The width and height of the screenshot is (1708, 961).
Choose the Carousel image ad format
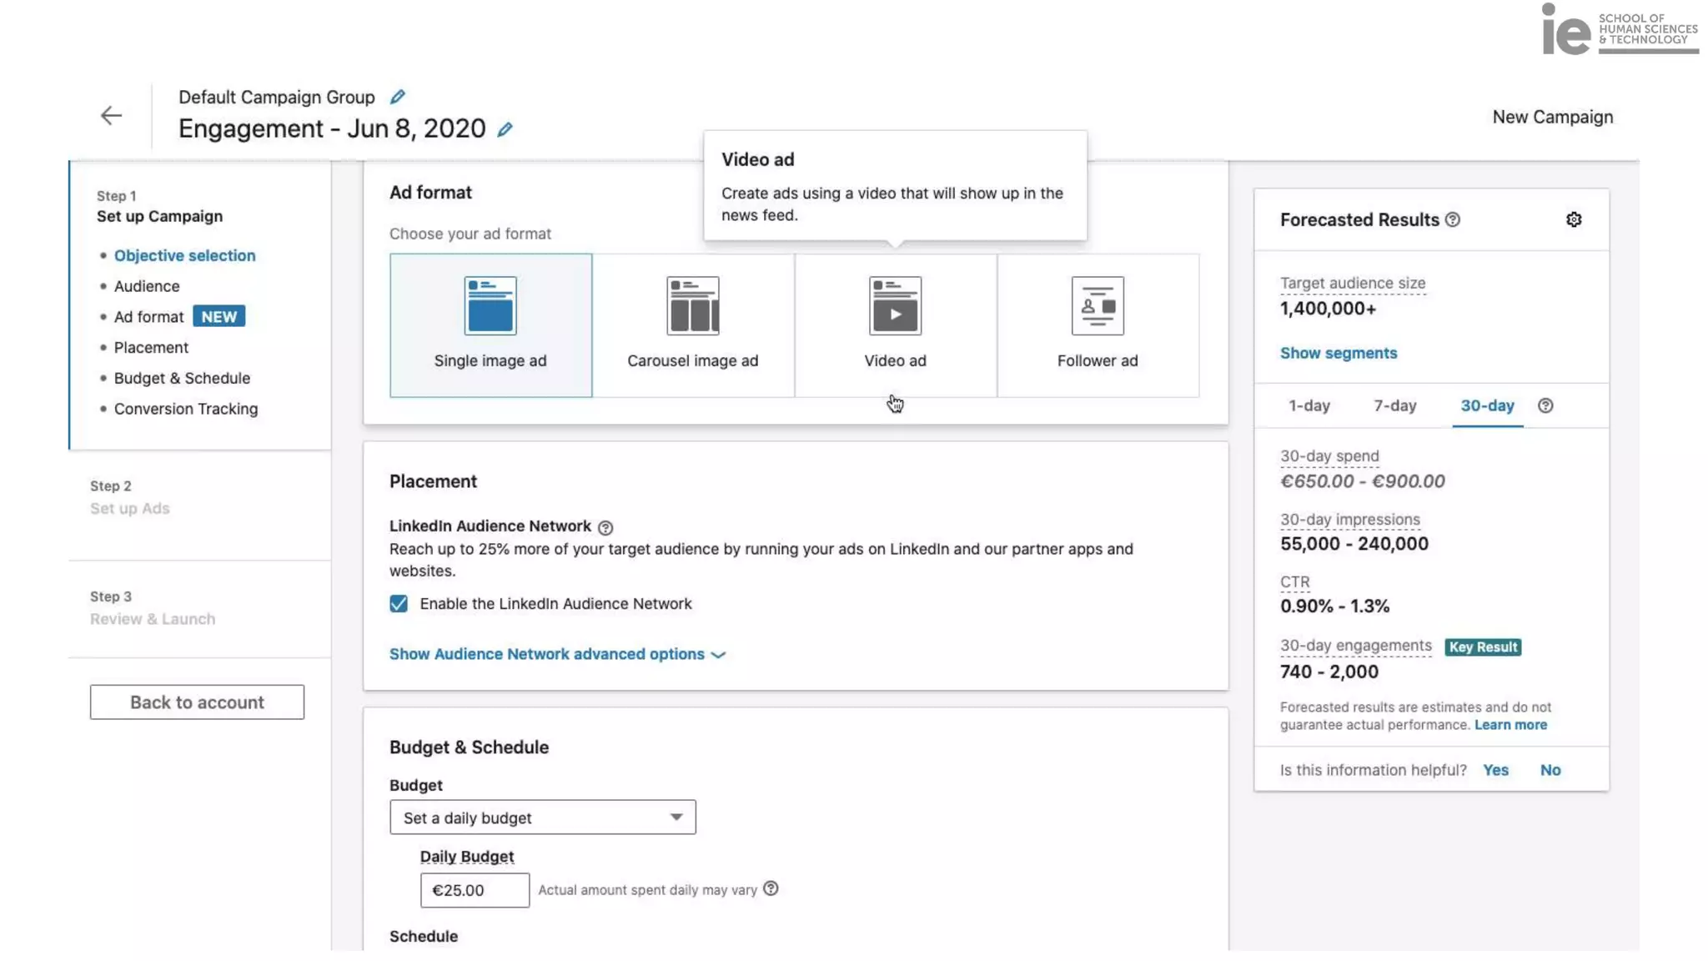[692, 325]
